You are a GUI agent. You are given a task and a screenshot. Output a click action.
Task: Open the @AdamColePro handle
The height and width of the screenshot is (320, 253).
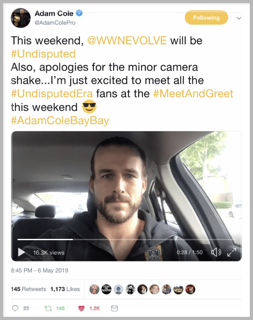[x=55, y=22]
